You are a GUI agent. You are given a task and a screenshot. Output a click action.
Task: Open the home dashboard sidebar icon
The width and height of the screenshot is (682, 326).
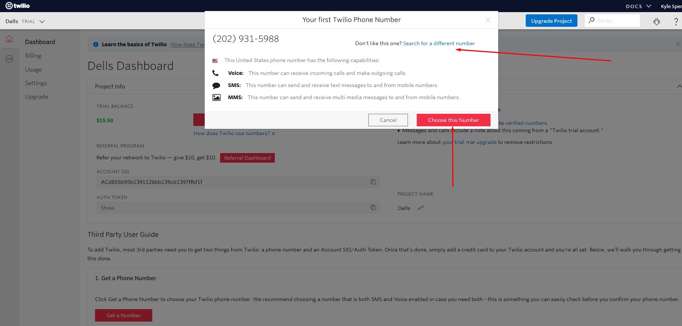point(9,39)
